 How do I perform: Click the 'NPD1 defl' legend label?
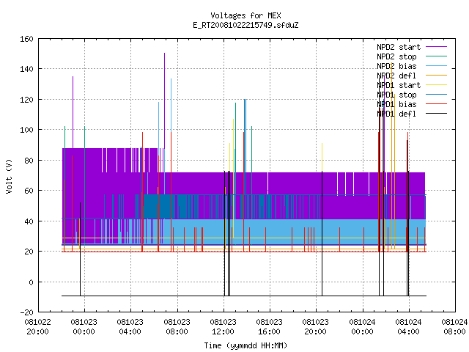(x=396, y=114)
